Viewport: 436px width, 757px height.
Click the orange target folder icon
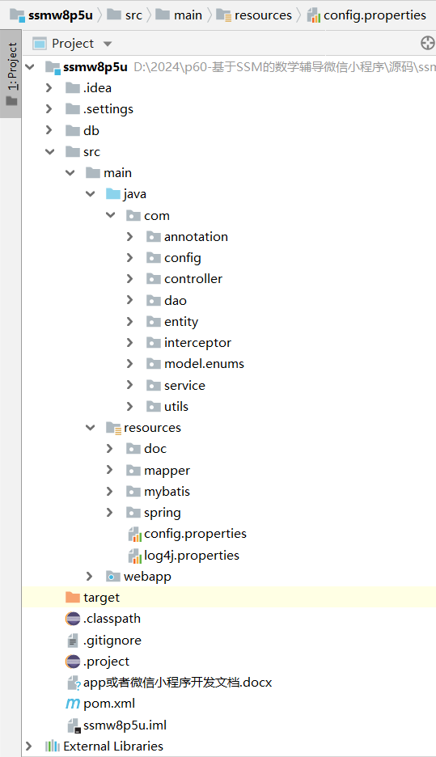pos(73,598)
